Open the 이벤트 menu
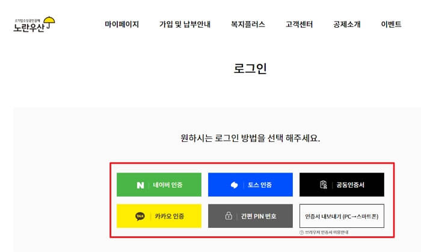Viewport: 421px width, 252px height. [391, 25]
